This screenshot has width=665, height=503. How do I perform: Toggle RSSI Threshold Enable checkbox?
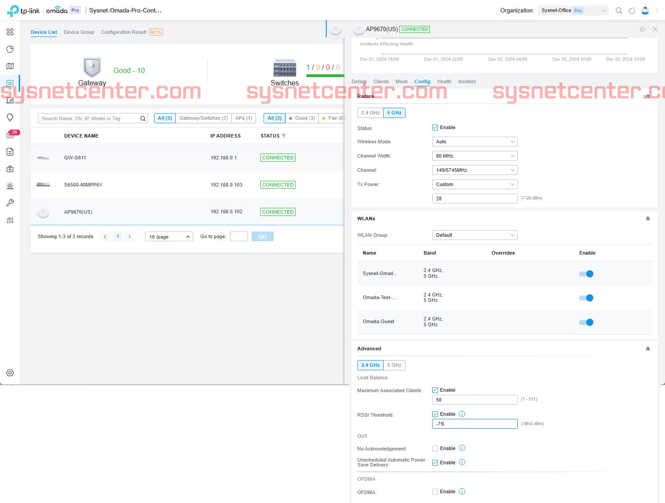pos(435,414)
